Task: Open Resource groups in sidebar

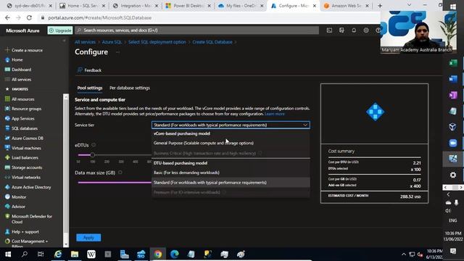Action: [x=26, y=109]
